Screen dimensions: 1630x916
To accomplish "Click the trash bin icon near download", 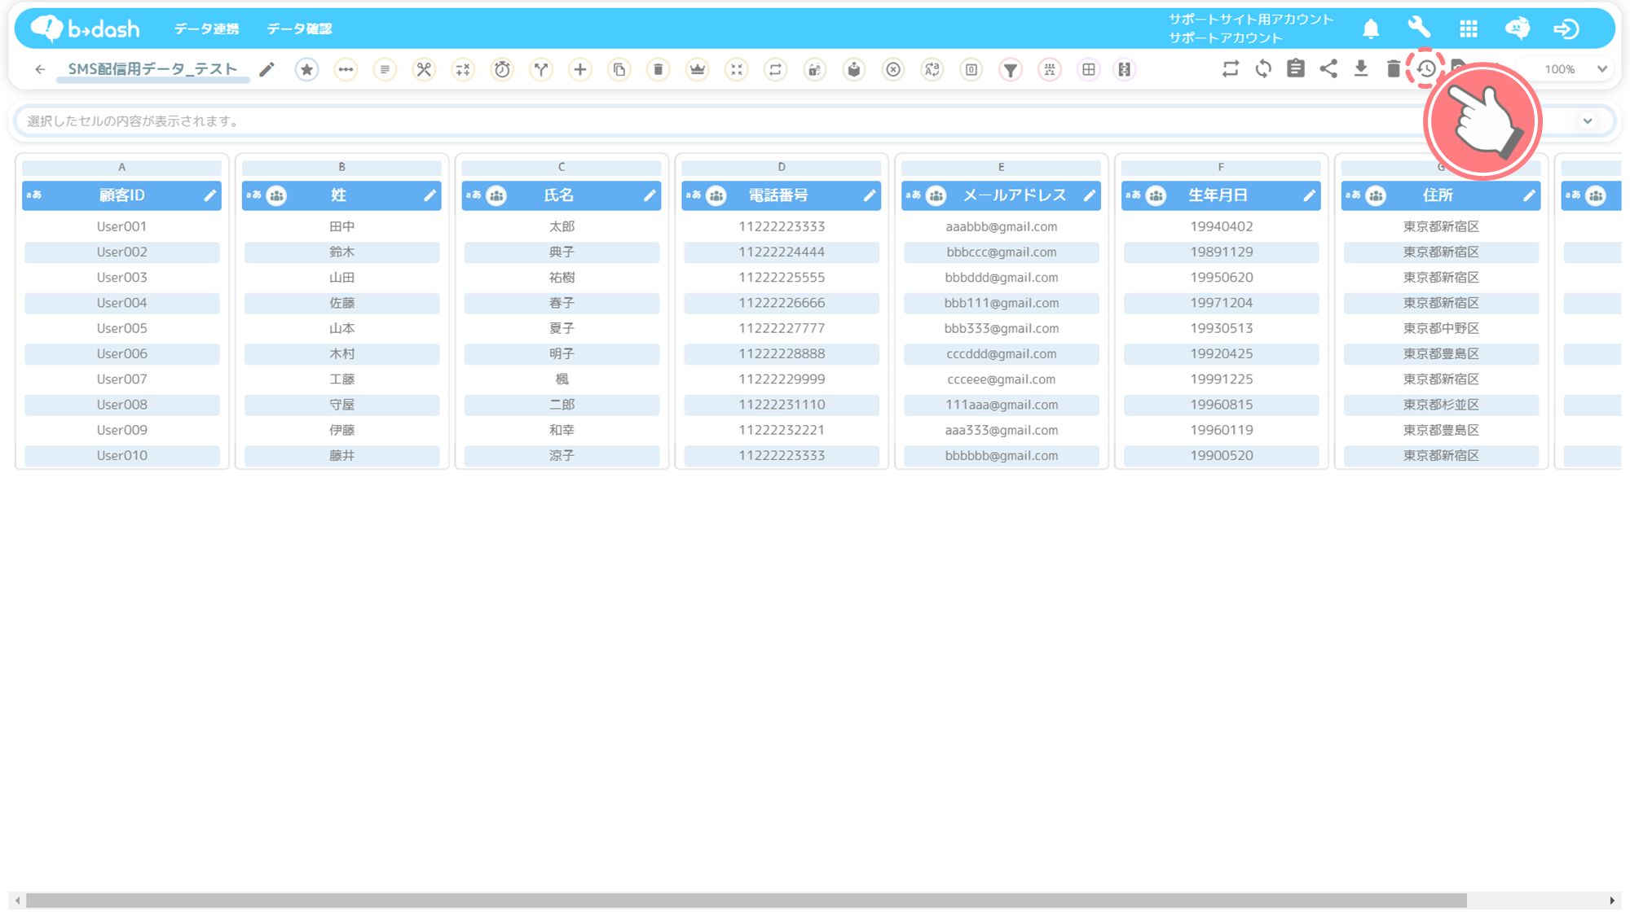I will (1393, 69).
